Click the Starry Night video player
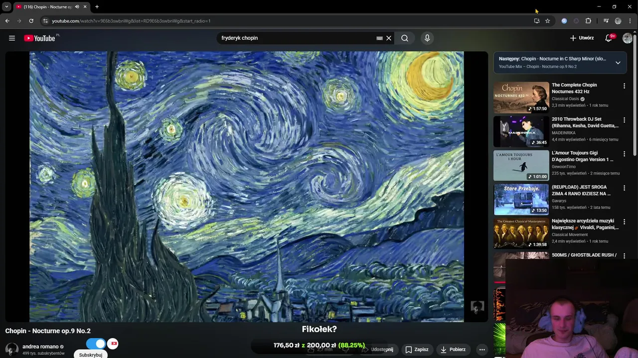638x358 pixels. click(x=247, y=186)
